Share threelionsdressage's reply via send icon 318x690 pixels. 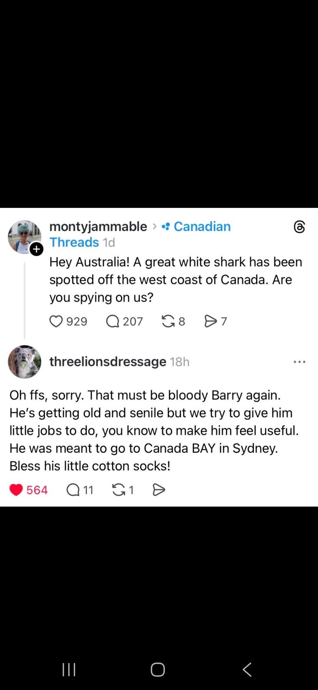(x=159, y=490)
